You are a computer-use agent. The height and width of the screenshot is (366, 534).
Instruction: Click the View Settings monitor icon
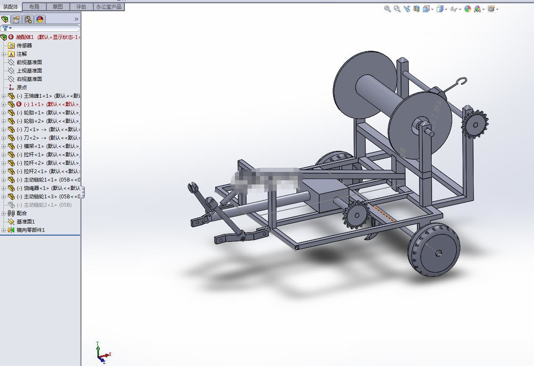coord(491,9)
